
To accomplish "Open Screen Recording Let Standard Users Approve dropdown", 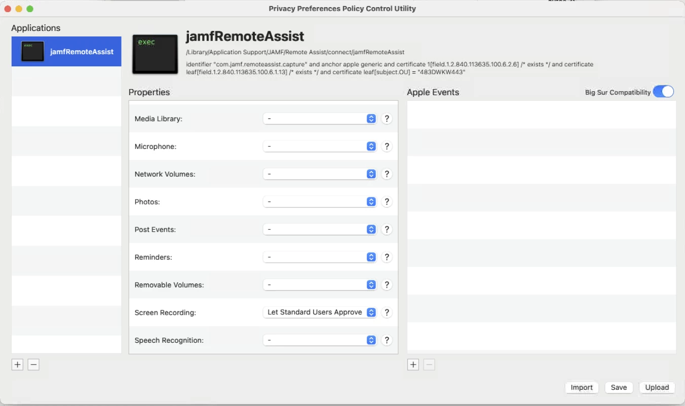I will 320,312.
